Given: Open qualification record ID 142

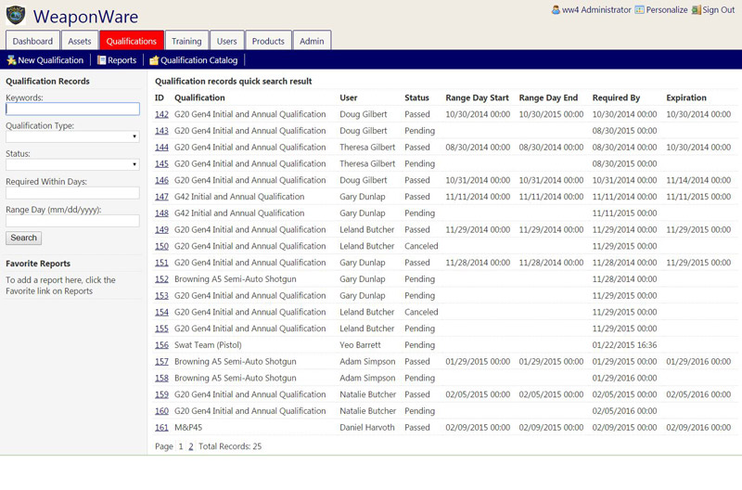Looking at the screenshot, I should tap(161, 114).
